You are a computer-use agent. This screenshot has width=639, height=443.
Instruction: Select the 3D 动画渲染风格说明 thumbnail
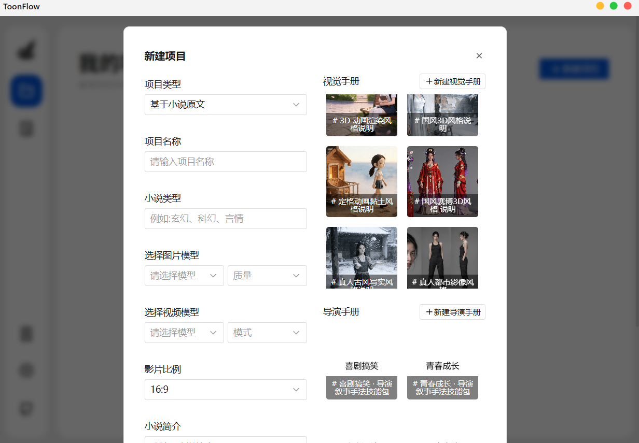pos(362,116)
